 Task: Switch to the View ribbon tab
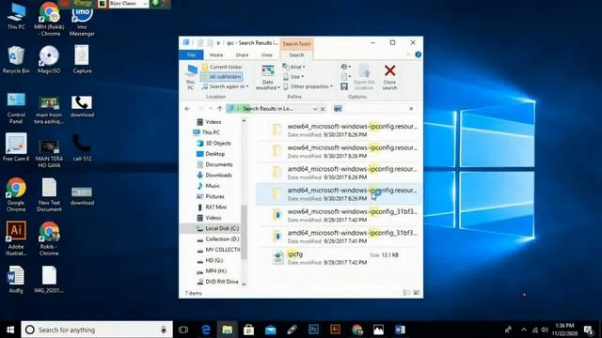(267, 55)
